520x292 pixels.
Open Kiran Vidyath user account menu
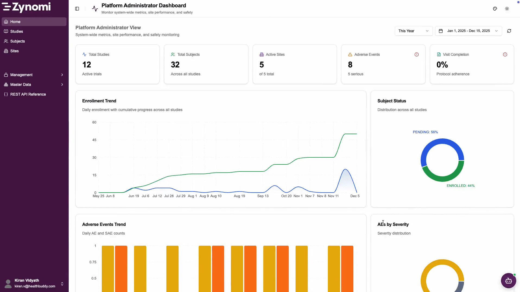[x=34, y=283]
